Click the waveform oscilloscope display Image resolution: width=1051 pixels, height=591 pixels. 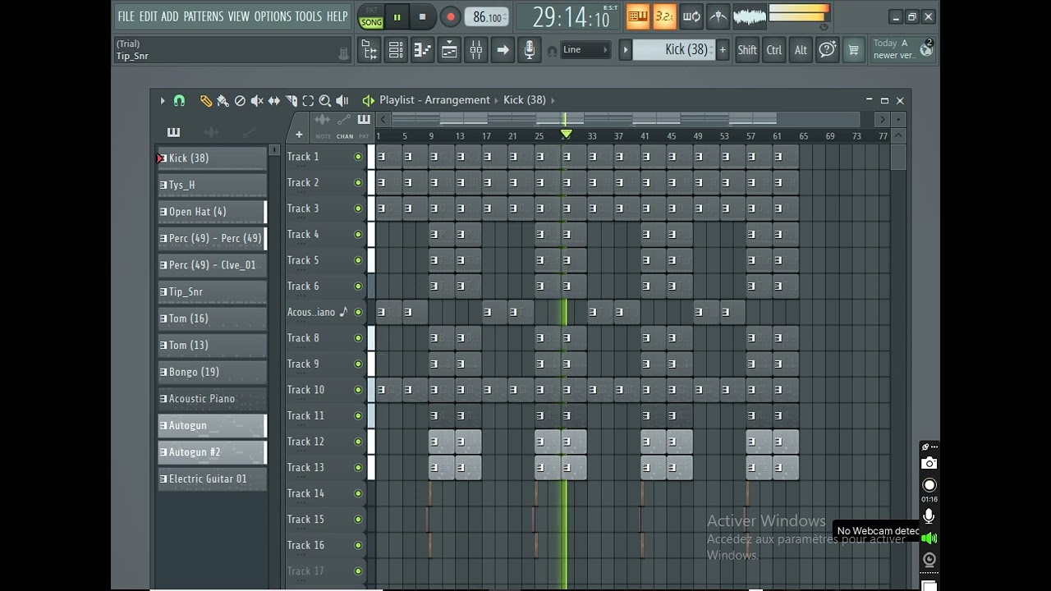tap(749, 16)
